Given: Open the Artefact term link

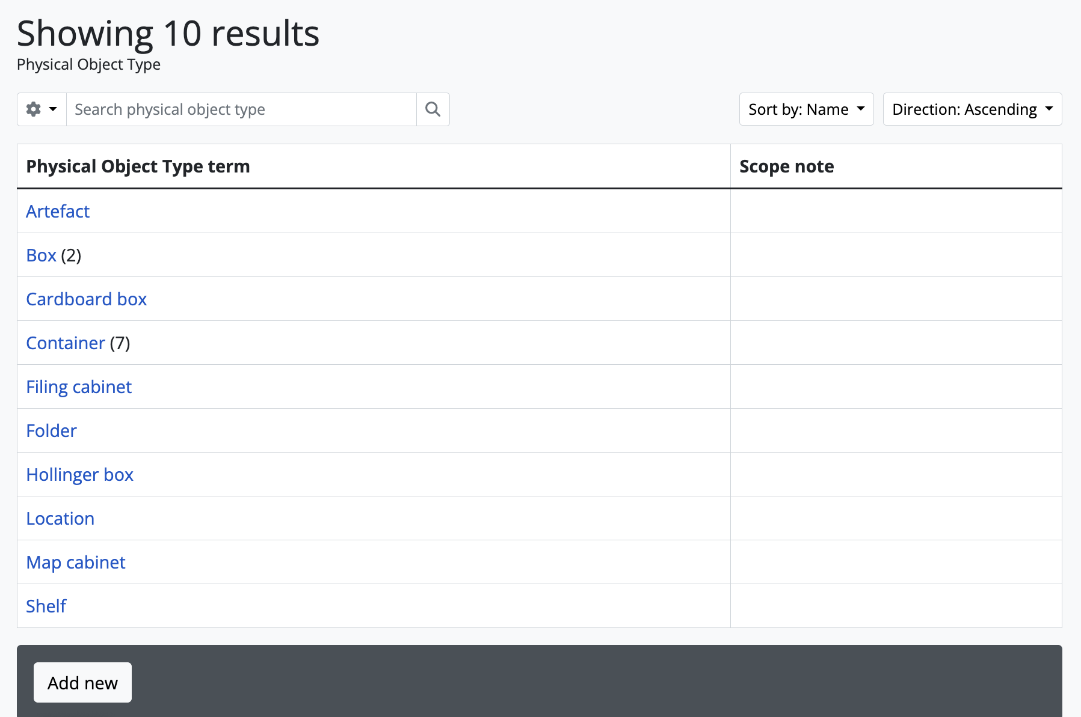Looking at the screenshot, I should point(58,212).
